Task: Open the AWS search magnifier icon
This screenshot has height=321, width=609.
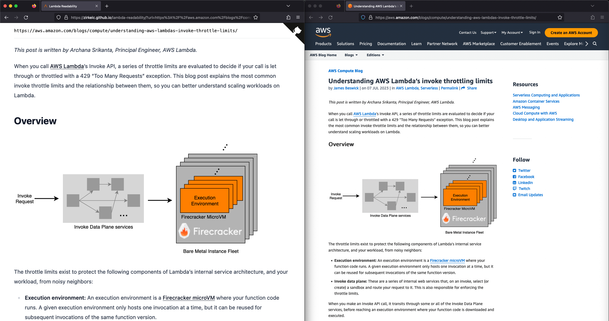Action: [595, 44]
